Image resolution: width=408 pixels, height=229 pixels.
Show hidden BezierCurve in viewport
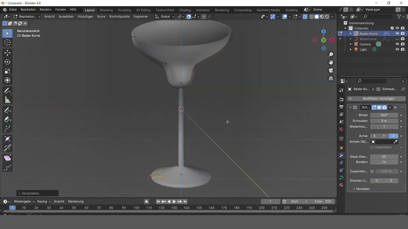(x=397, y=39)
